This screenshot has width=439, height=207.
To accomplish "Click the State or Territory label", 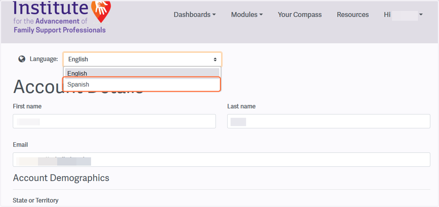I will click(35, 200).
